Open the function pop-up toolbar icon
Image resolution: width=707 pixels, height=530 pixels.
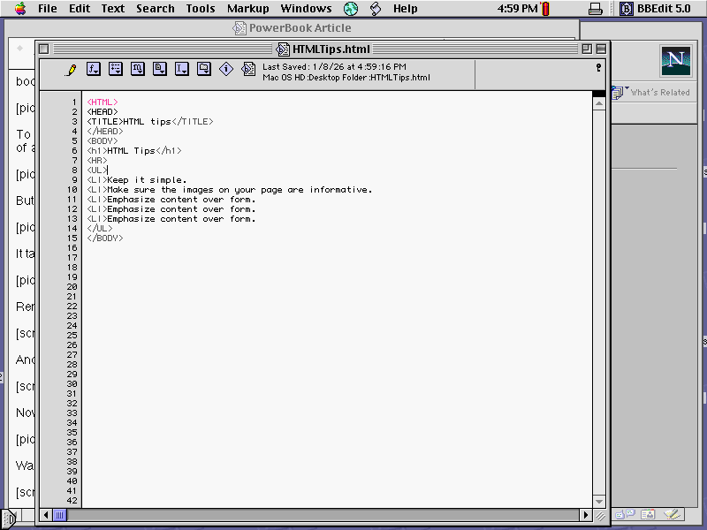(93, 69)
